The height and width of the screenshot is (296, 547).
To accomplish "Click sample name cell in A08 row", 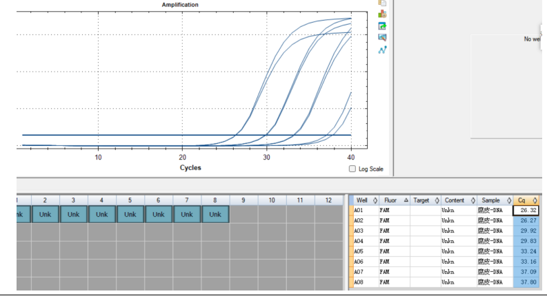I will 495,282.
